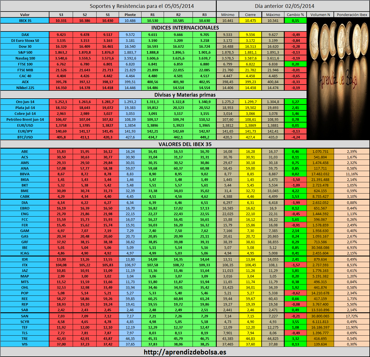Click the Oro R3 value 1.340,9
Image resolution: width=370 pixels, height=357 pixels.
pyautogui.click(x=204, y=102)
